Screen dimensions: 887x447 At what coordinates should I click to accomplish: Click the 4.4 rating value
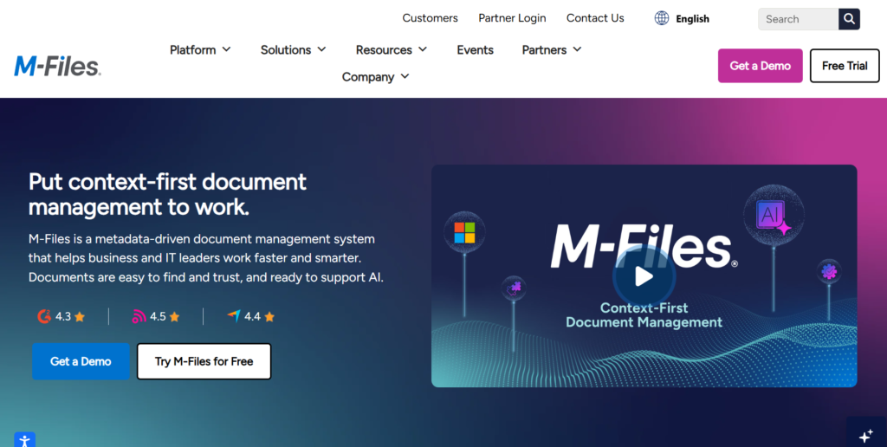(x=252, y=316)
